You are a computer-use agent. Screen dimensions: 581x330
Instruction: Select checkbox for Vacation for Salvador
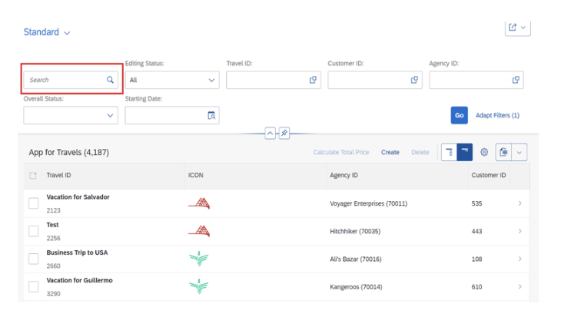(x=33, y=203)
